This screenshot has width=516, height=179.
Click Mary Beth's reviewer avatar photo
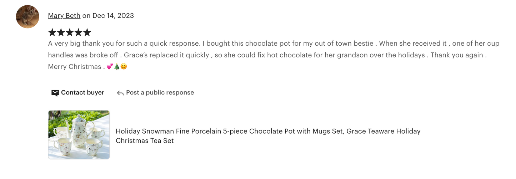[x=27, y=17]
